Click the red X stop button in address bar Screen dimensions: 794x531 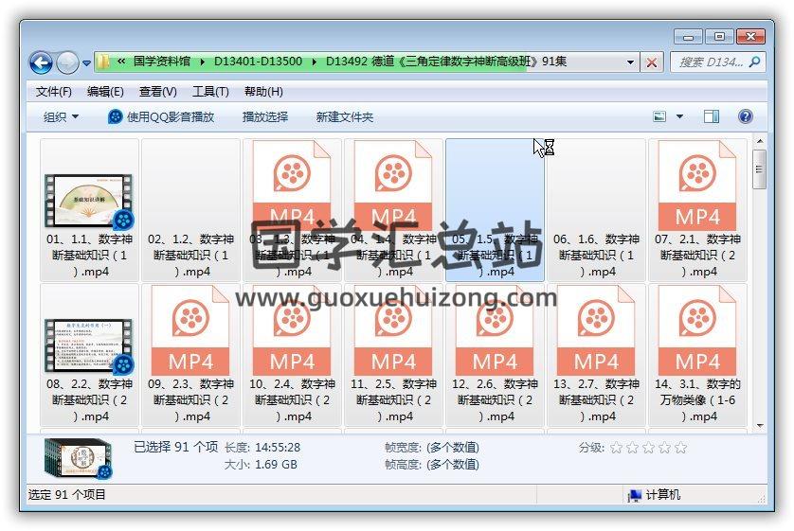(x=652, y=62)
